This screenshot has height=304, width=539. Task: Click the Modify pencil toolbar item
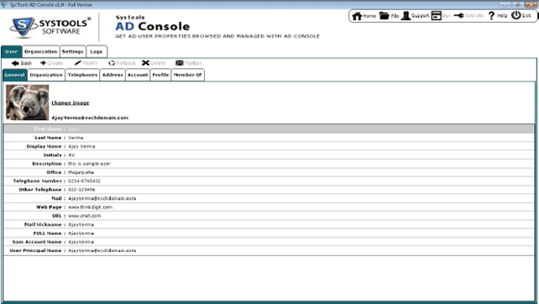point(86,63)
